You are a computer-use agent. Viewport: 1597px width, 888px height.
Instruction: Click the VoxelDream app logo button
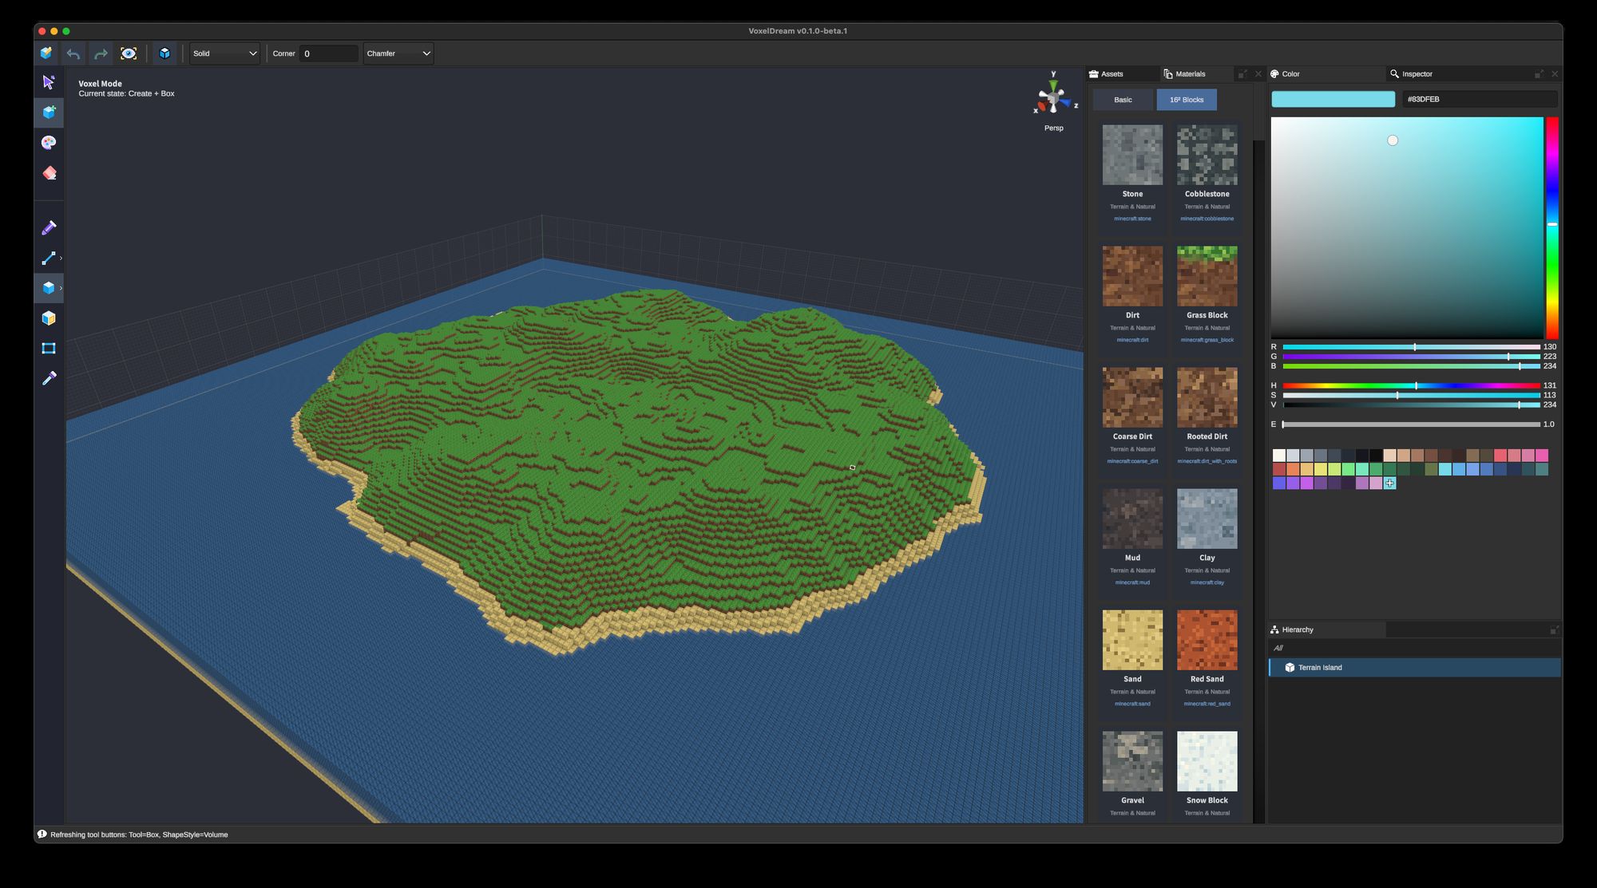46,53
